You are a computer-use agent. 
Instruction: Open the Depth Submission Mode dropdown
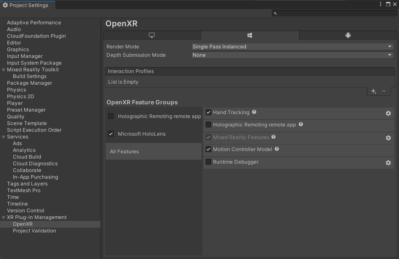pos(292,55)
